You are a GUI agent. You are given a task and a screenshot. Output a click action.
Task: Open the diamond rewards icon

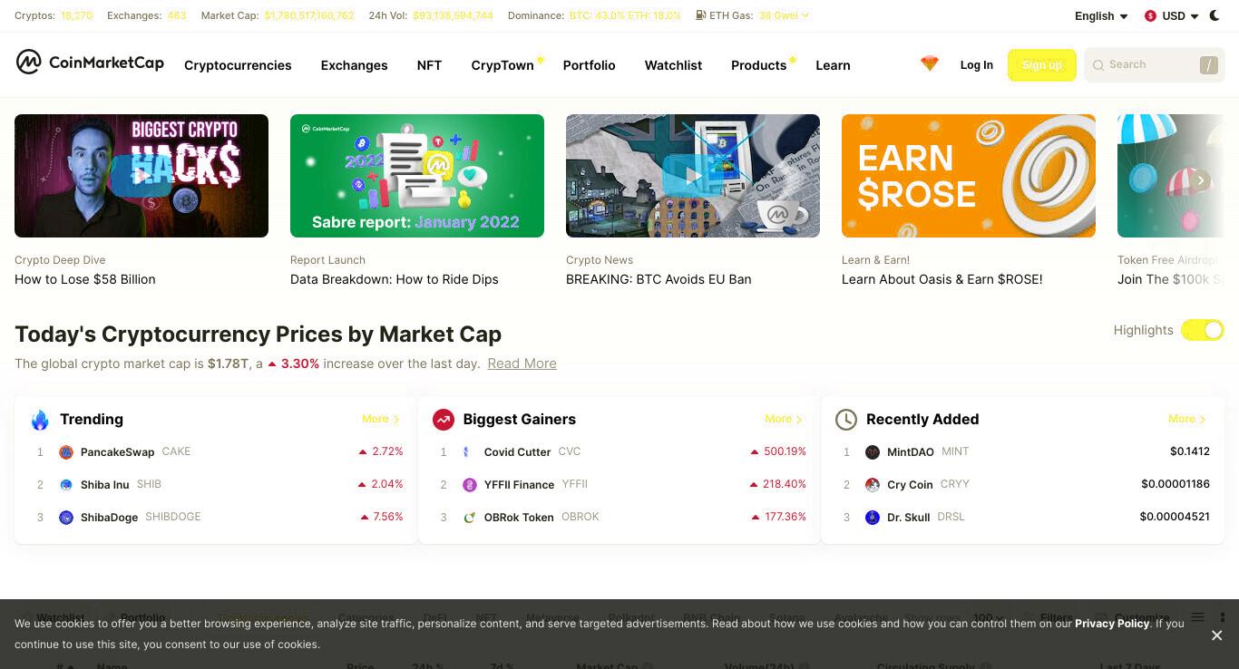click(930, 64)
